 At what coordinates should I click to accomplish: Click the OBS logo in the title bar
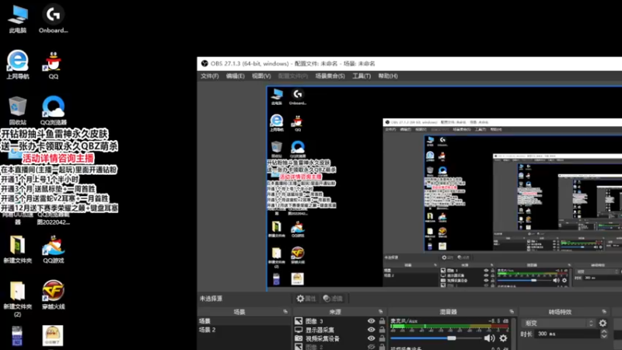coord(204,64)
